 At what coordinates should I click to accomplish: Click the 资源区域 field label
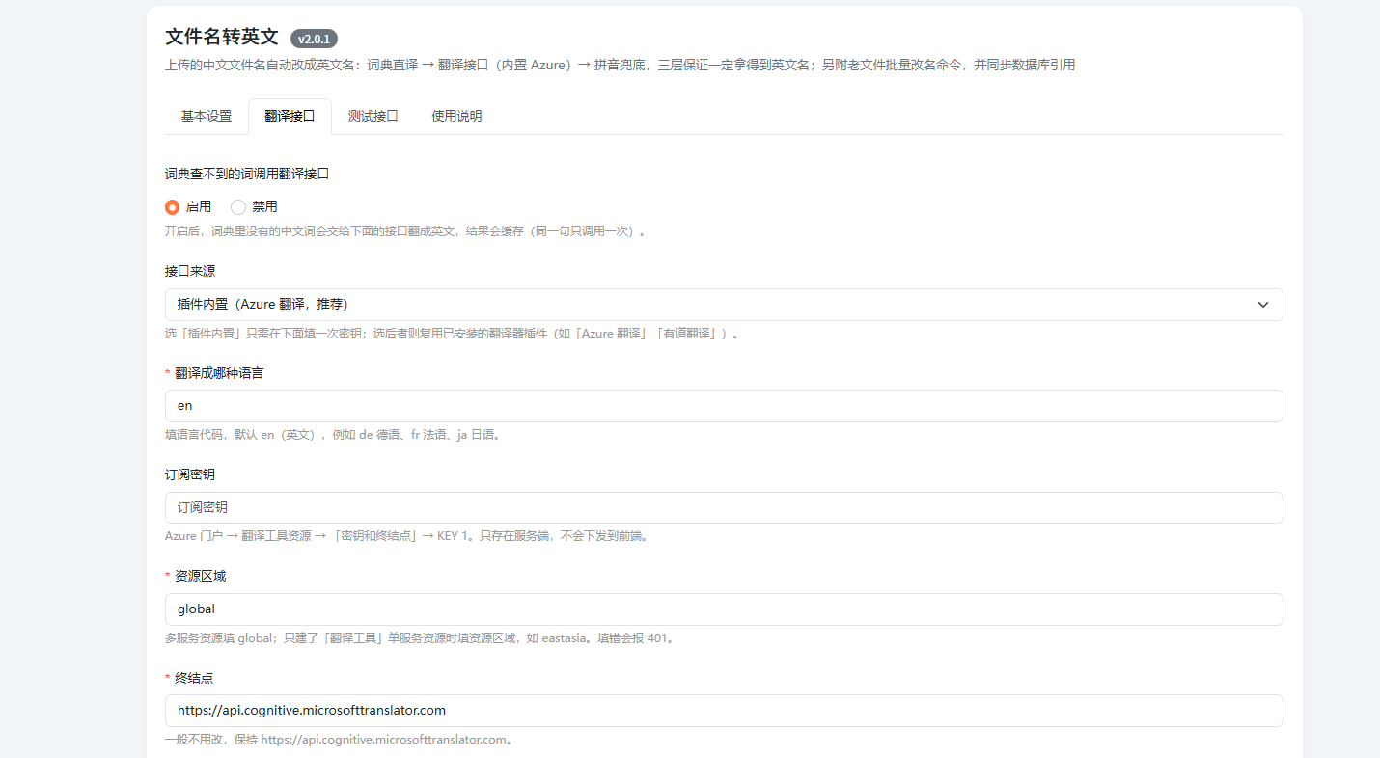point(200,576)
